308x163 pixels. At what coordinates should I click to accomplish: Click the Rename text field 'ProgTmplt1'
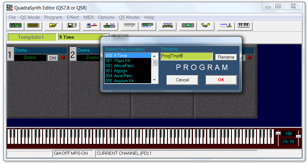coord(186,56)
